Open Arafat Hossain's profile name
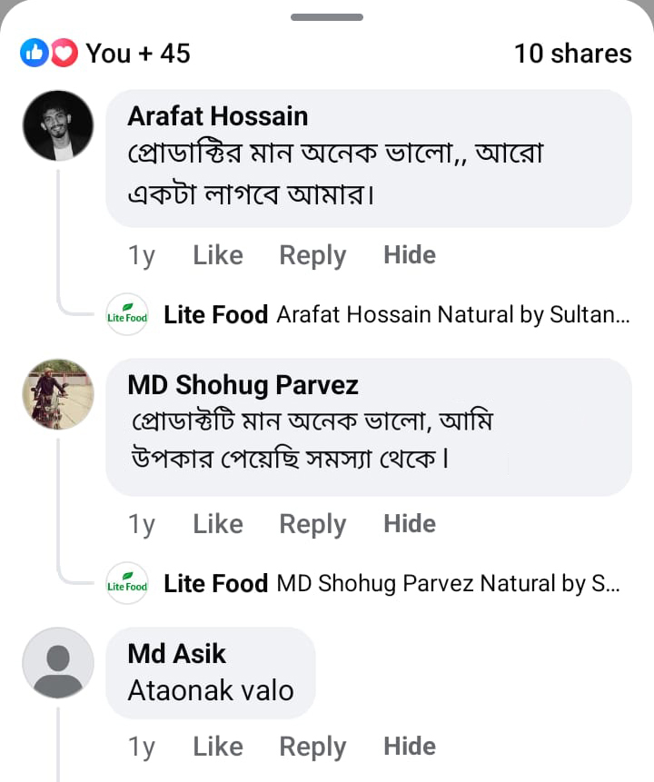 coord(218,116)
